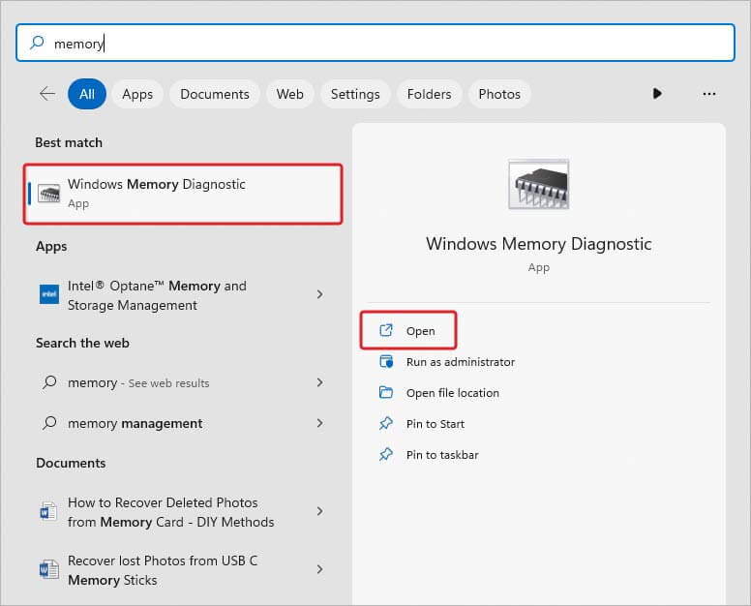Show more filters with the play arrow
The height and width of the screenshot is (606, 751).
click(x=657, y=93)
